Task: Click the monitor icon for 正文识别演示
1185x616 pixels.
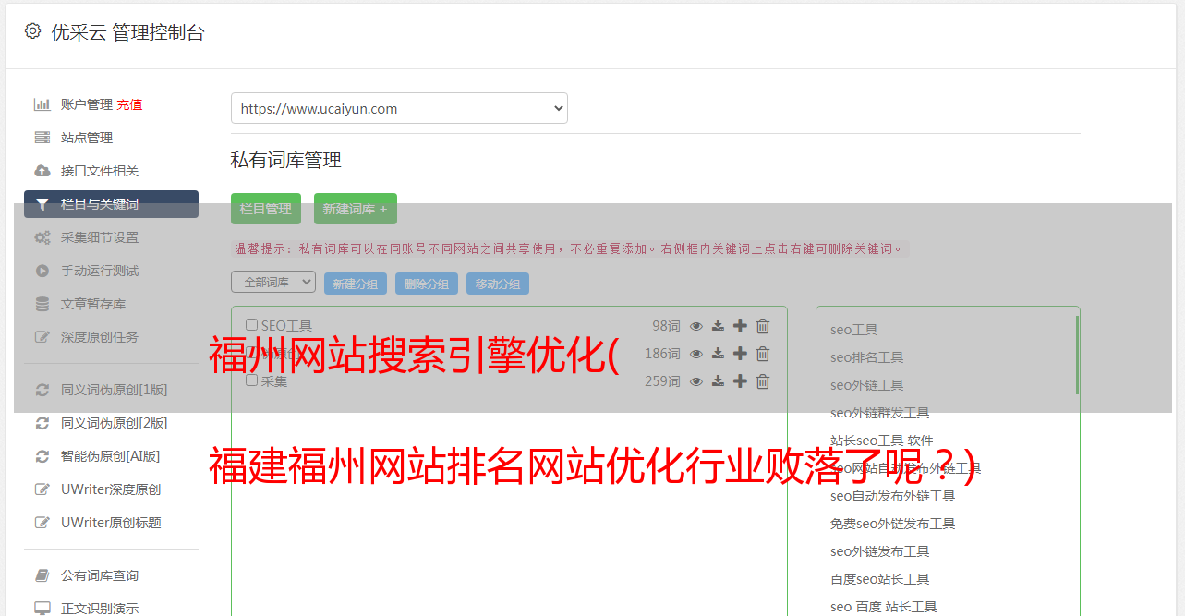Action: pos(42,609)
